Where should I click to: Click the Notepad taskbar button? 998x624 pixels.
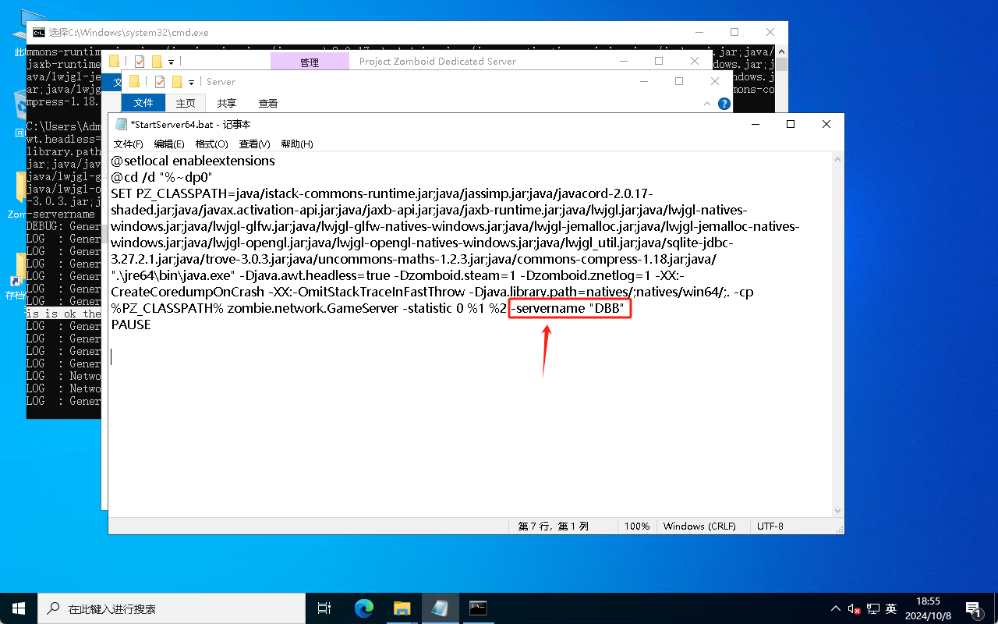[x=441, y=608]
